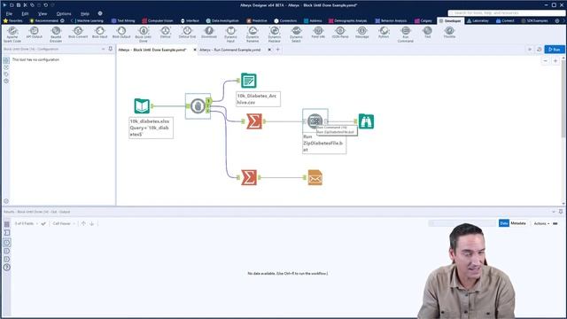Viewport: 567px width, 319px height.
Task: Collapse the Results panel with arrow
Action: pyautogui.click(x=553, y=212)
